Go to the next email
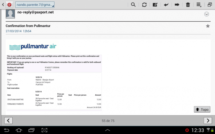Screen dimensions: 215x134 [208, 121]
